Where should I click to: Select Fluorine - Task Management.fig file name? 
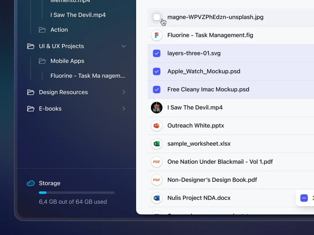[x=210, y=35]
